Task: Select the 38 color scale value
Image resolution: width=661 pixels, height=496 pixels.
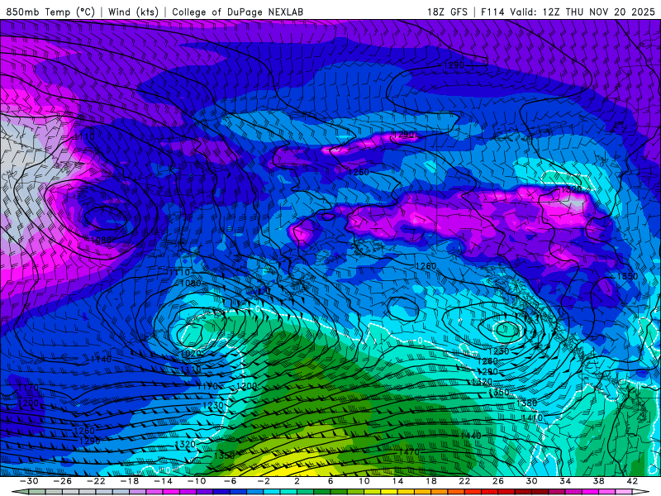Action: coord(598,481)
